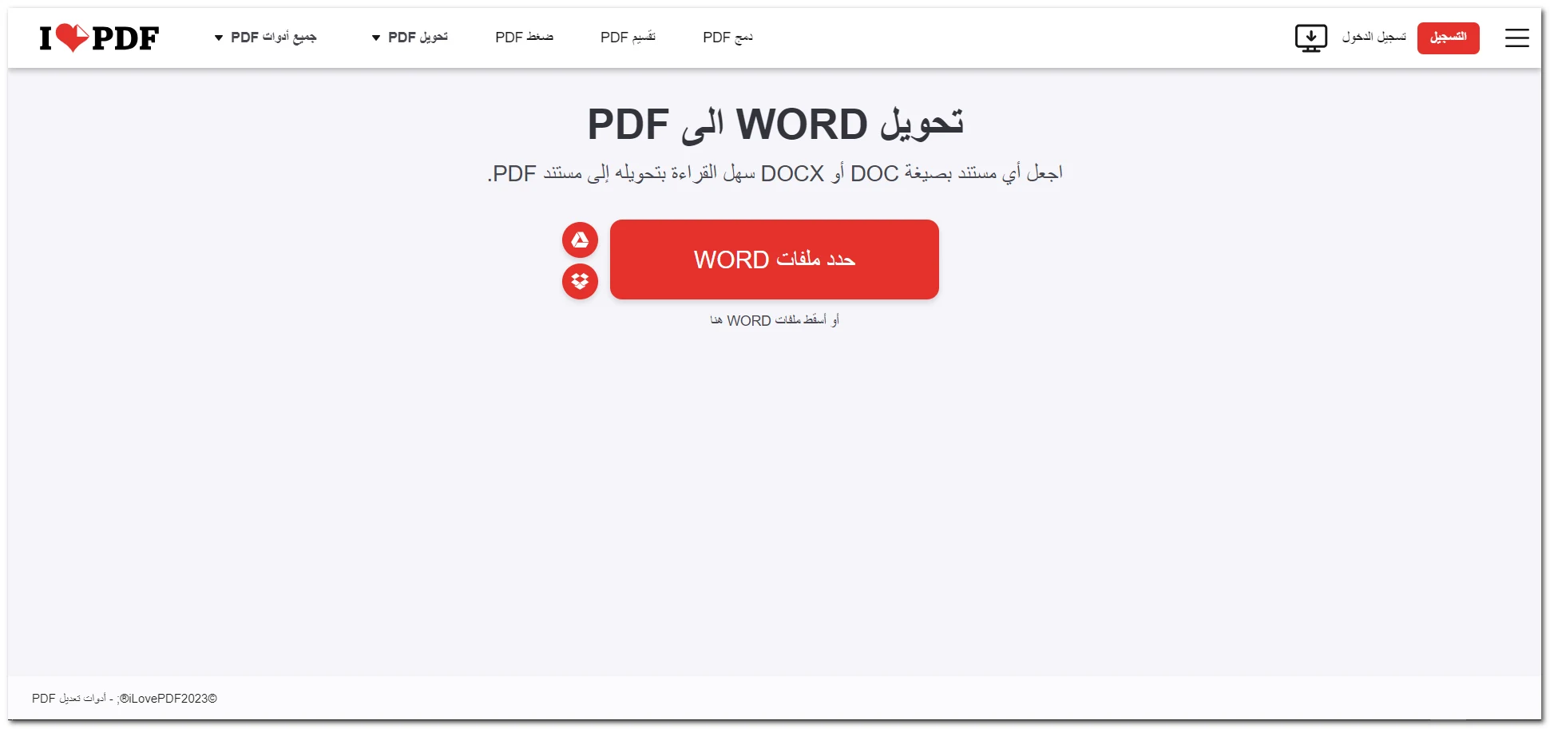The image size is (1550, 729).
Task: Open the ضغط PDF menu item
Action: 524,38
